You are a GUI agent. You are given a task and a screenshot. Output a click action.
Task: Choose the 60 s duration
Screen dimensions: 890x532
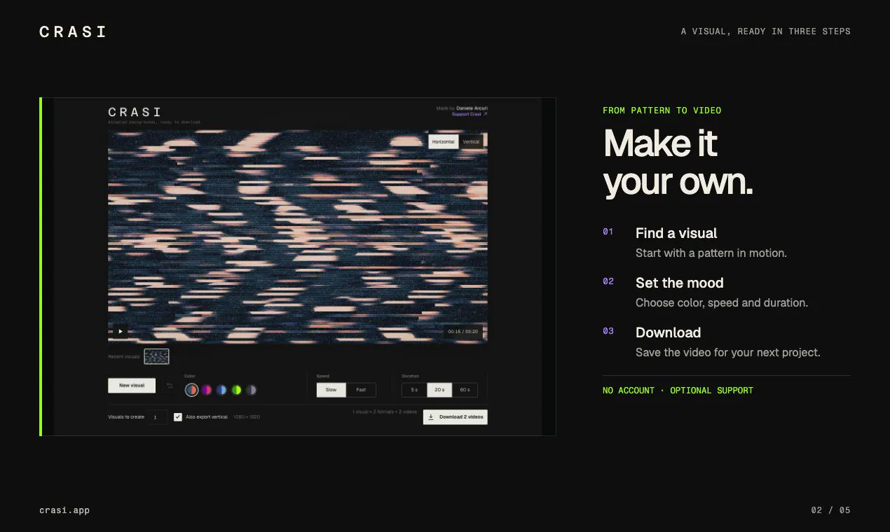click(x=465, y=390)
